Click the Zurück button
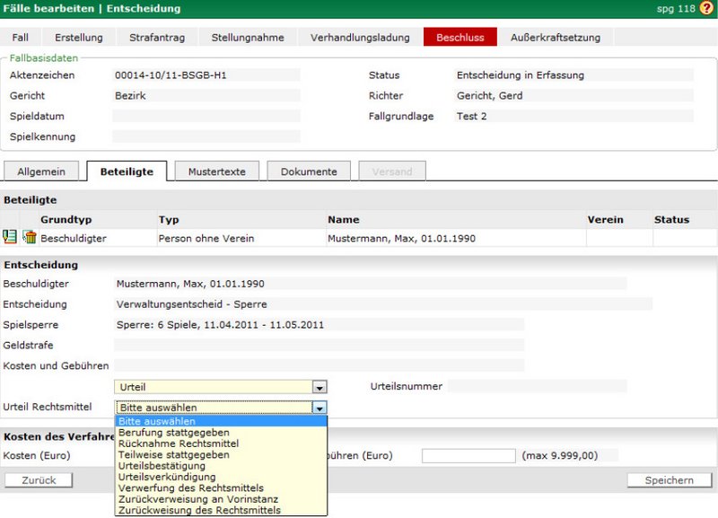The height and width of the screenshot is (518, 718). click(38, 480)
